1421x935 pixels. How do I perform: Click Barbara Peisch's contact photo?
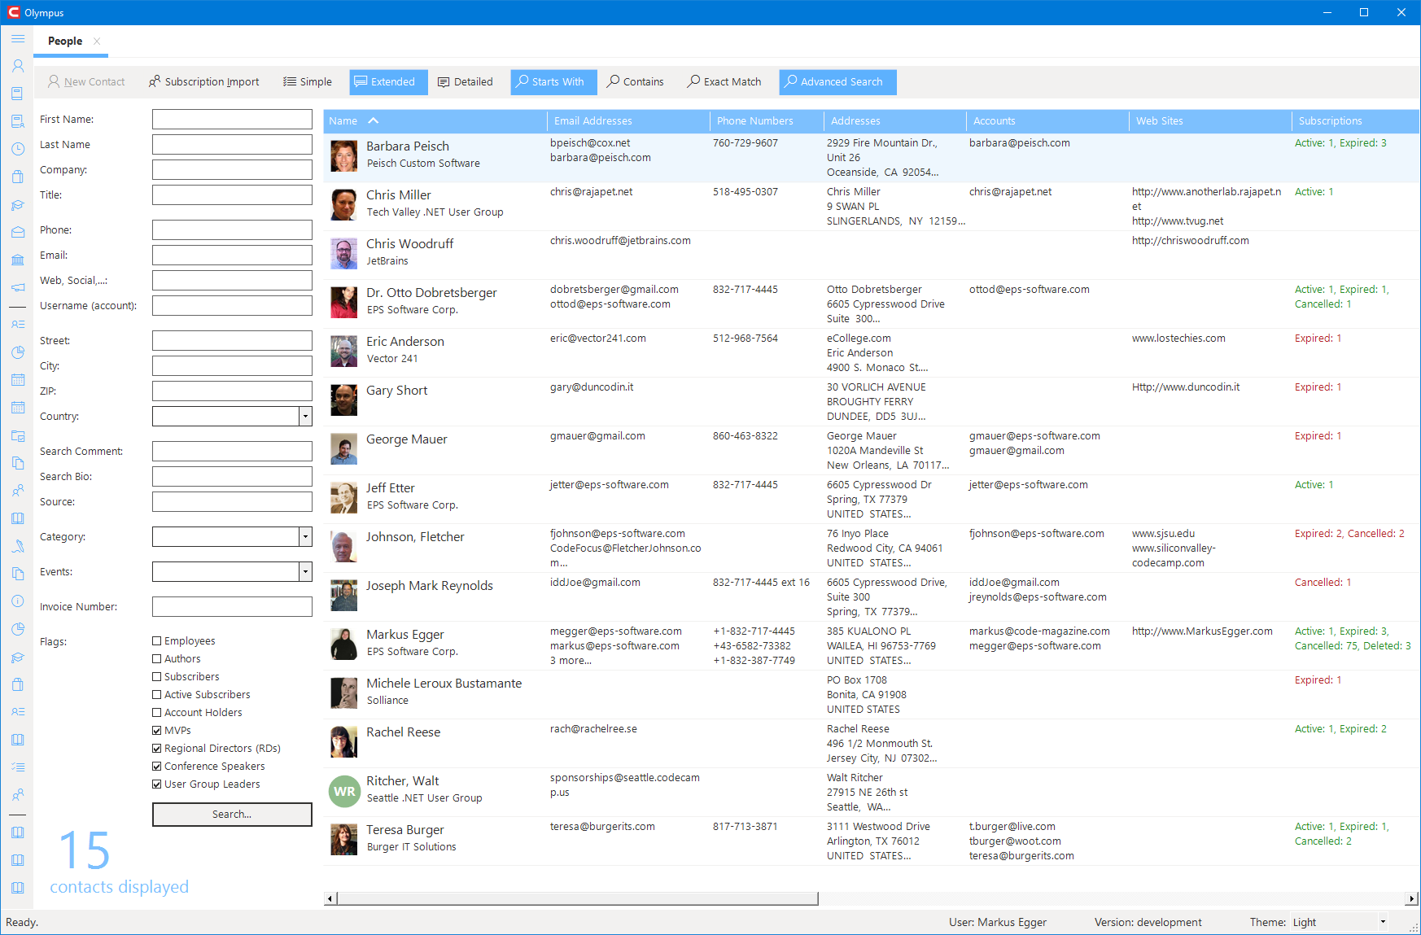pos(344,156)
